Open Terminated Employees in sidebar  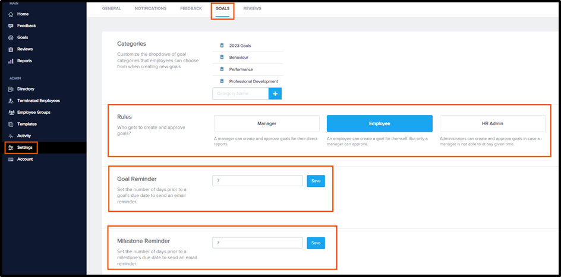pyautogui.click(x=38, y=101)
